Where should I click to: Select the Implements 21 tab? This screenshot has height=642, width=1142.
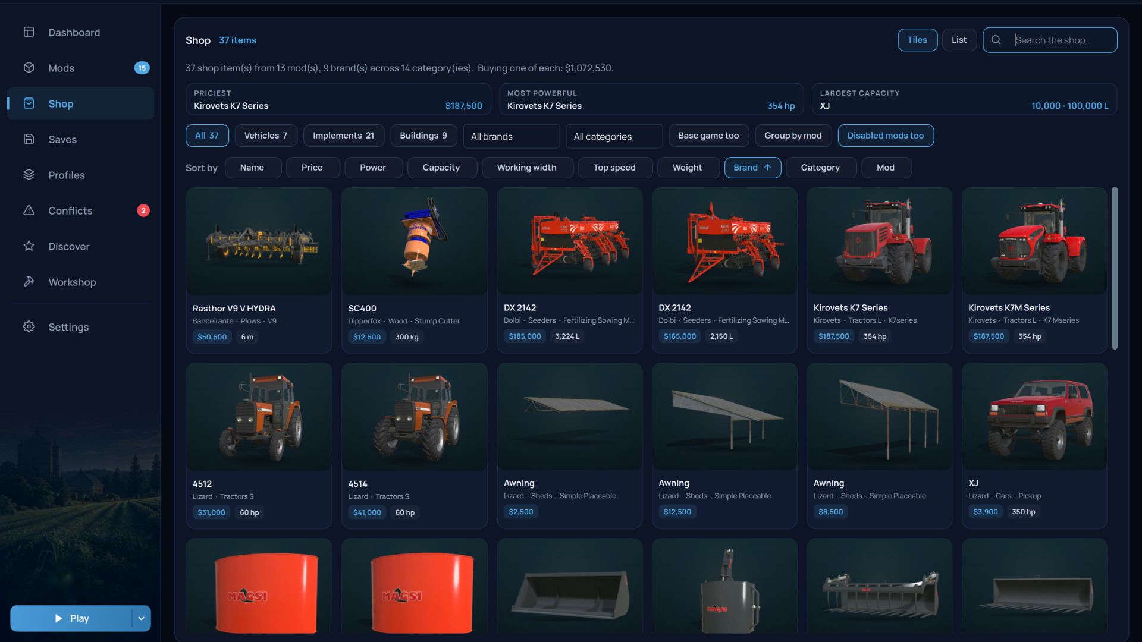coord(343,136)
